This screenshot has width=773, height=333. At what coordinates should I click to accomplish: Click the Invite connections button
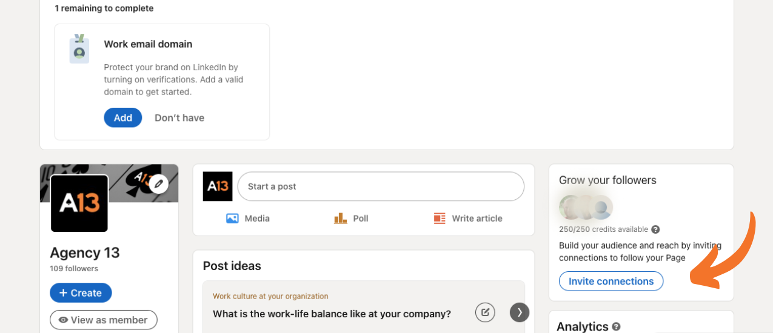611,281
